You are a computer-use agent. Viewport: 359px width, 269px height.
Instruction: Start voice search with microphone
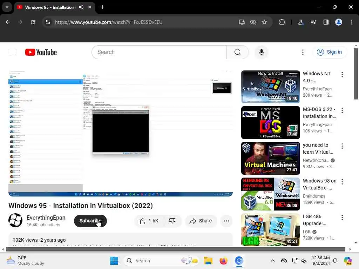coord(262,52)
